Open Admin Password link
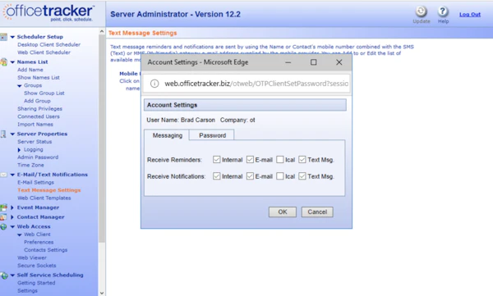Image resolution: width=493 pixels, height=296 pixels. 38,157
